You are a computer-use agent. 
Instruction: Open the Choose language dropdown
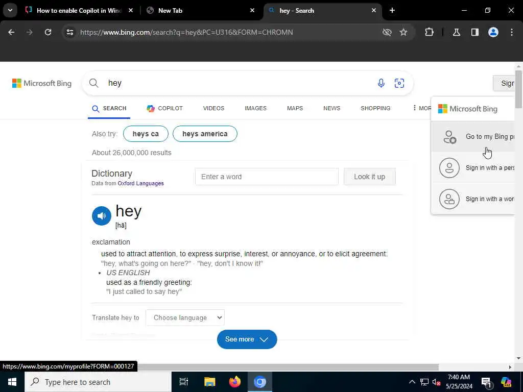click(185, 317)
